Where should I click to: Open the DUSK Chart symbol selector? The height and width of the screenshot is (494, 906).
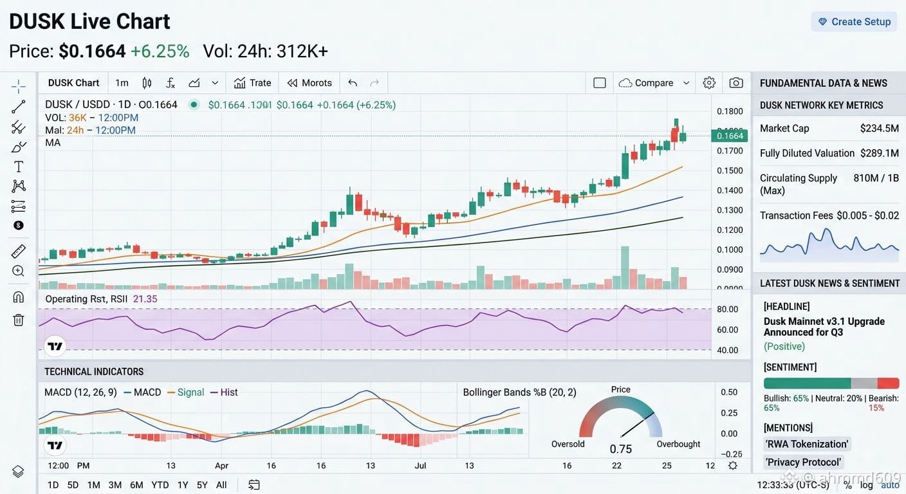[74, 83]
